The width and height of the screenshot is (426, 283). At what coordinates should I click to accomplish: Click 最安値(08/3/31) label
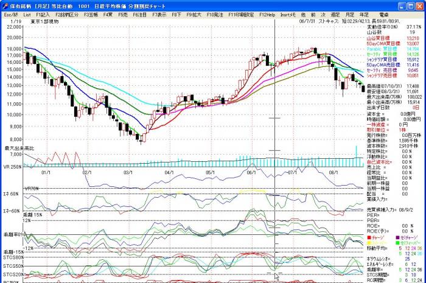[x=383, y=91]
